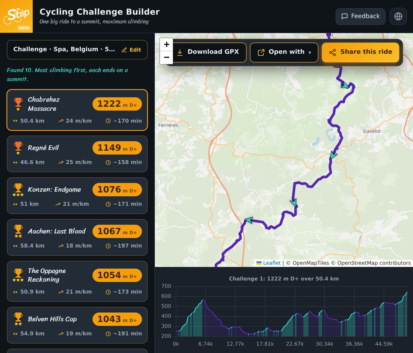The image size is (413, 353).
Task: Click the clock icon beside ~170 min
Action: (x=108, y=121)
